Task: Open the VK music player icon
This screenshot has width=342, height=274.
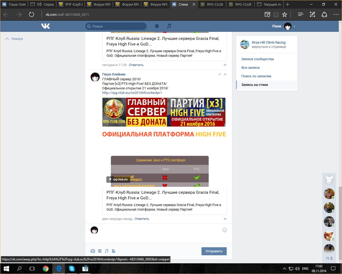Action: pyautogui.click(x=169, y=26)
